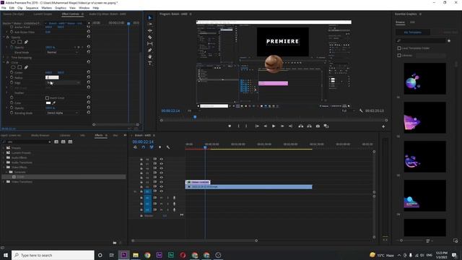Open My Templates in Essential Graphics
The height and width of the screenshot is (260, 462).
coord(412,32)
